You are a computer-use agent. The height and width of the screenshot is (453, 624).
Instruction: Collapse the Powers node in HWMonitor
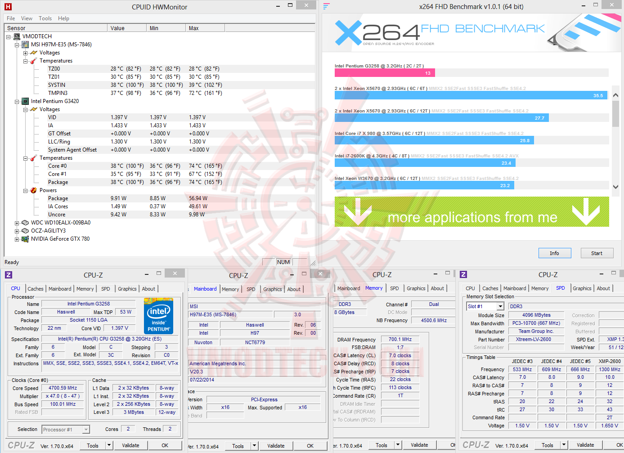point(26,190)
